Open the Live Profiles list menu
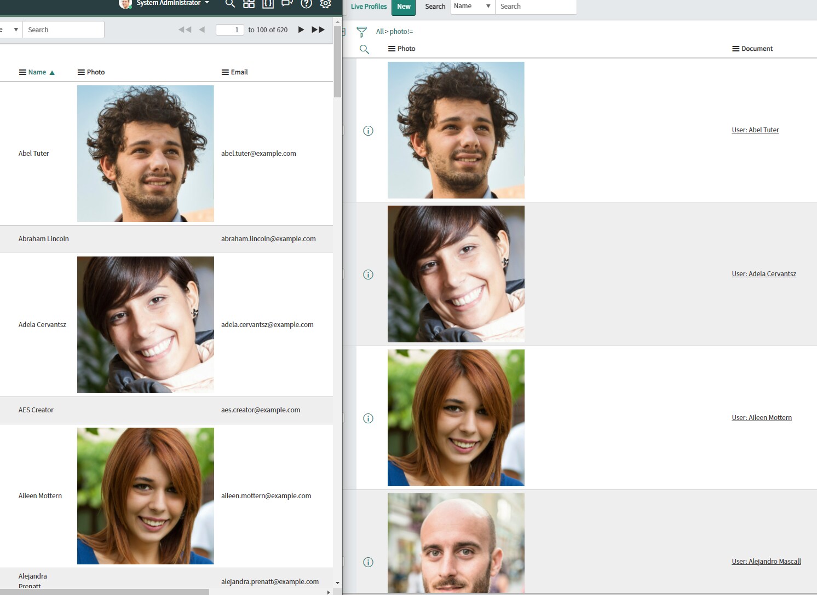Viewport: 817px width, 595px height. (369, 7)
